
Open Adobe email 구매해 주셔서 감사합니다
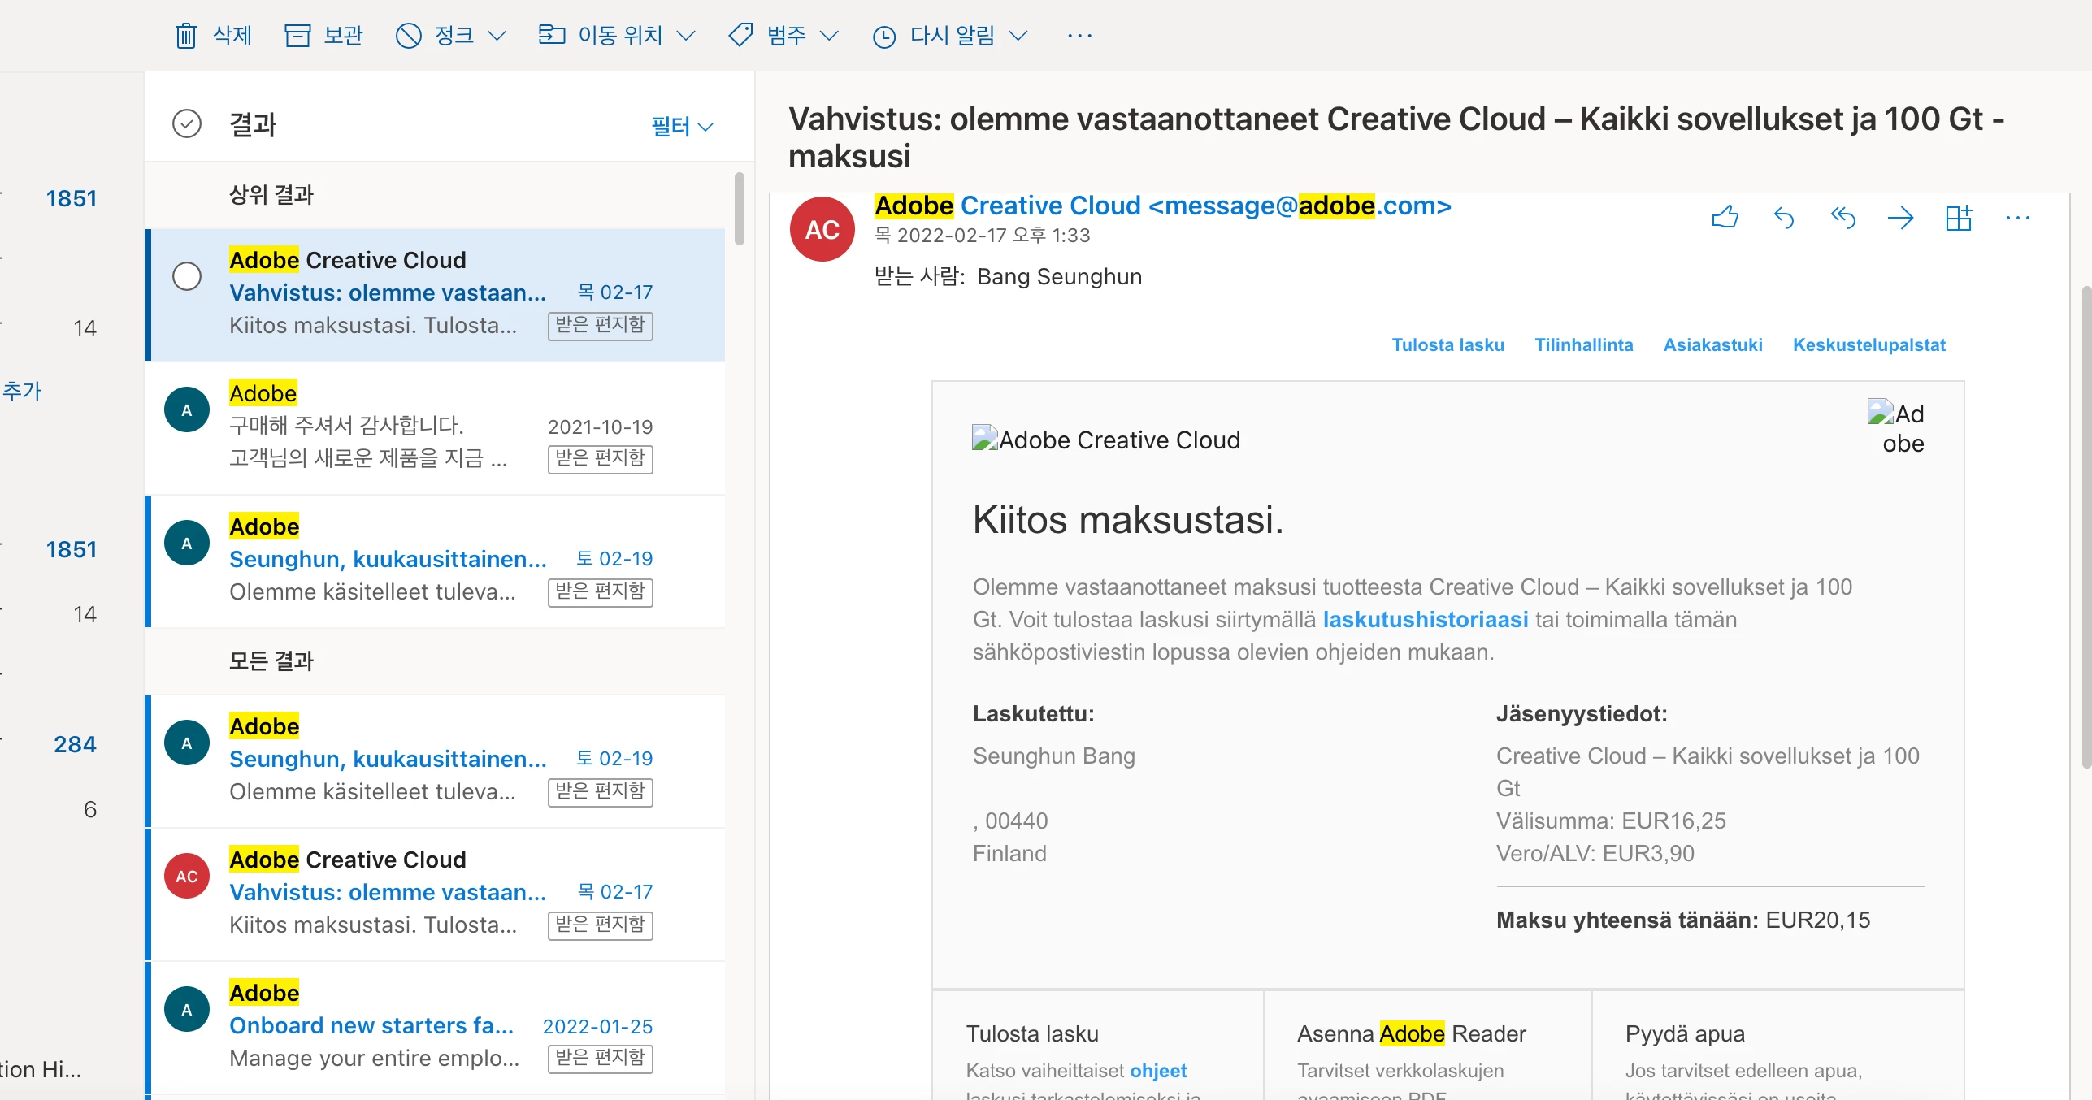435,427
